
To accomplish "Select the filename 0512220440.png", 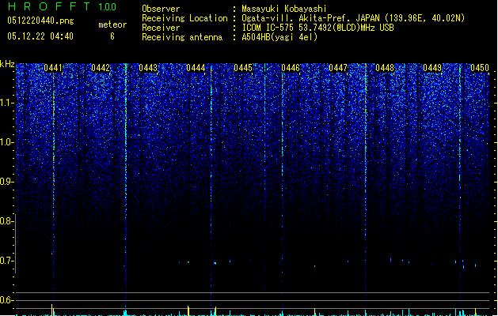I will click(40, 21).
